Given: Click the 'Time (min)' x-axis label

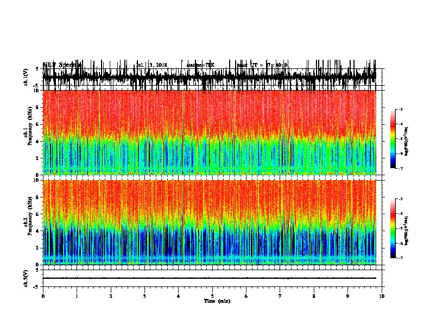Looking at the screenshot, I should 217,301.
